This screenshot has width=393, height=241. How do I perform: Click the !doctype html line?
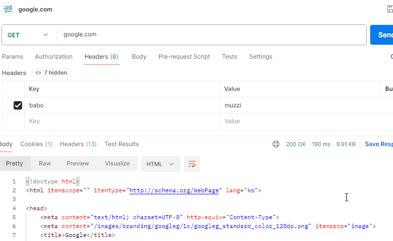tap(53, 181)
